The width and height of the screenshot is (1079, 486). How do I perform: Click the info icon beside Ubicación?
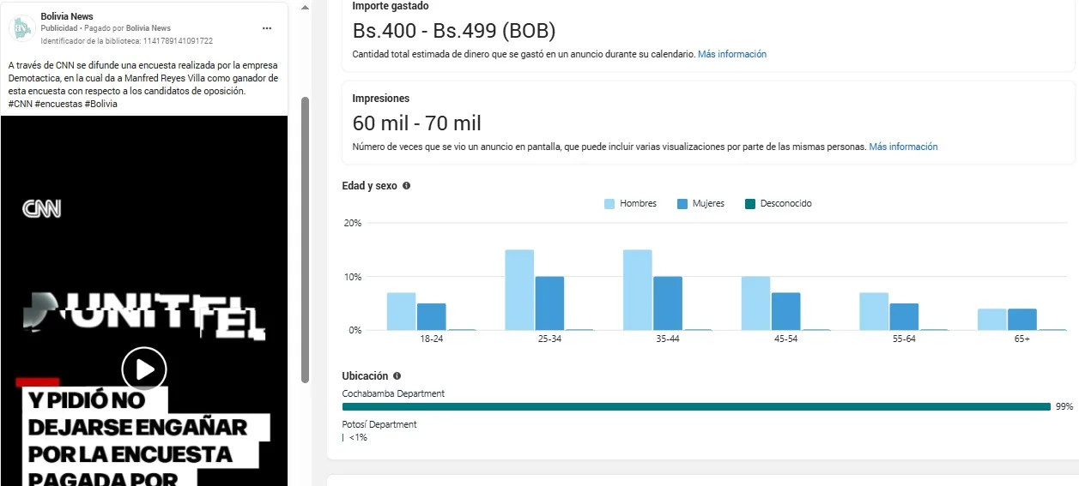click(x=397, y=376)
